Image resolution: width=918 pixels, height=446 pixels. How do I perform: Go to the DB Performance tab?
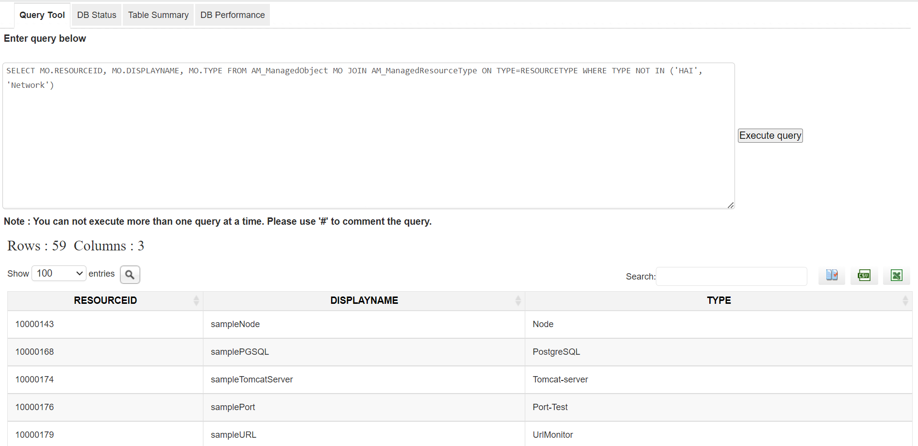pyautogui.click(x=233, y=15)
